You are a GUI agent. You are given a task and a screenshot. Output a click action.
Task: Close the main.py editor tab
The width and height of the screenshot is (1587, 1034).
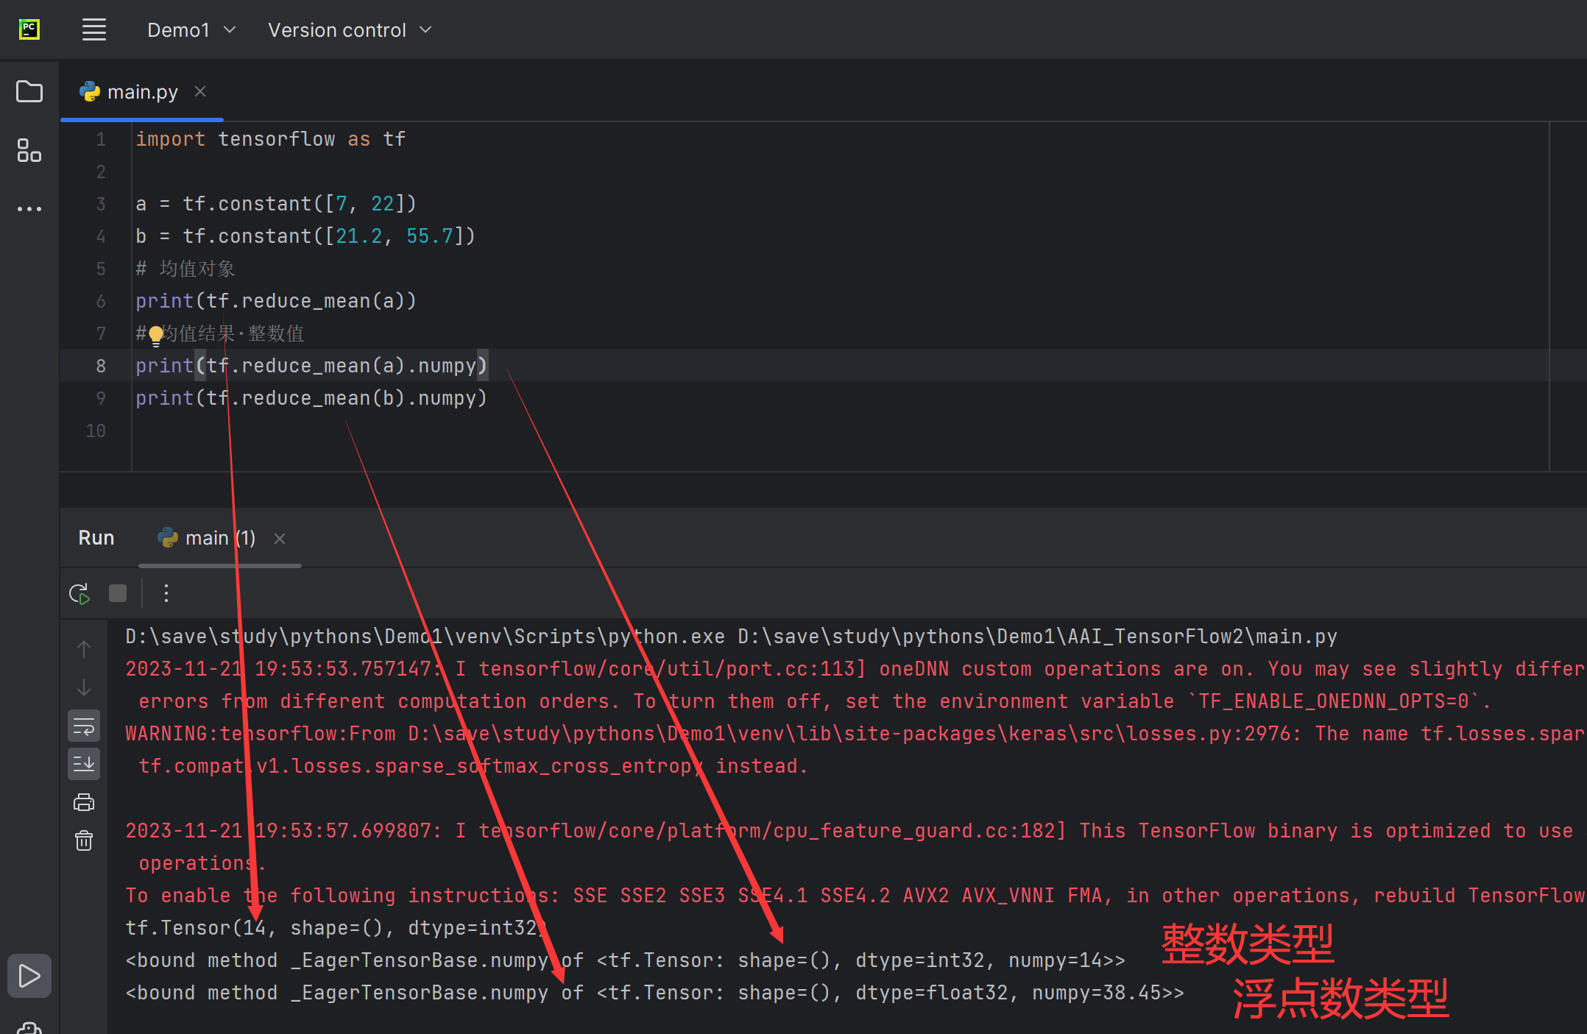pos(200,91)
